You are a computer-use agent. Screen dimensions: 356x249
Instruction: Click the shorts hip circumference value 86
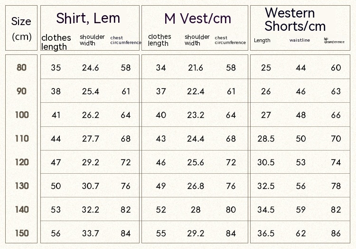tap(336, 233)
